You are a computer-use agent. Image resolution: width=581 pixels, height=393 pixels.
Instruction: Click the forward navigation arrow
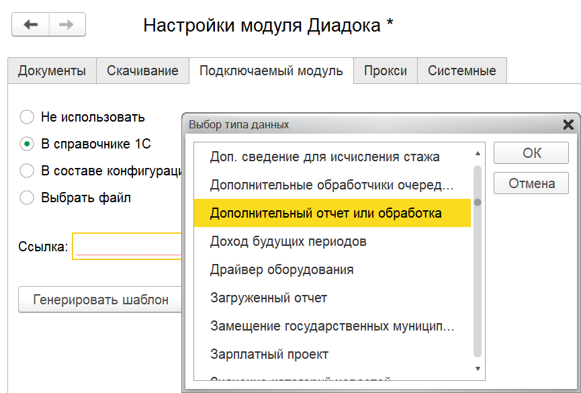point(66,25)
